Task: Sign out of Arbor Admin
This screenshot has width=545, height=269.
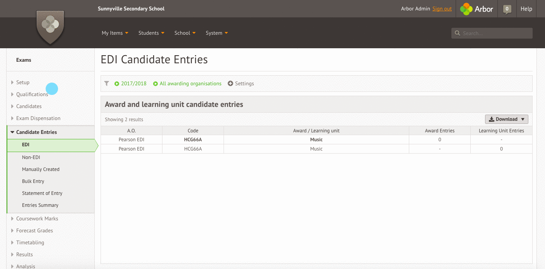Action: [x=442, y=9]
